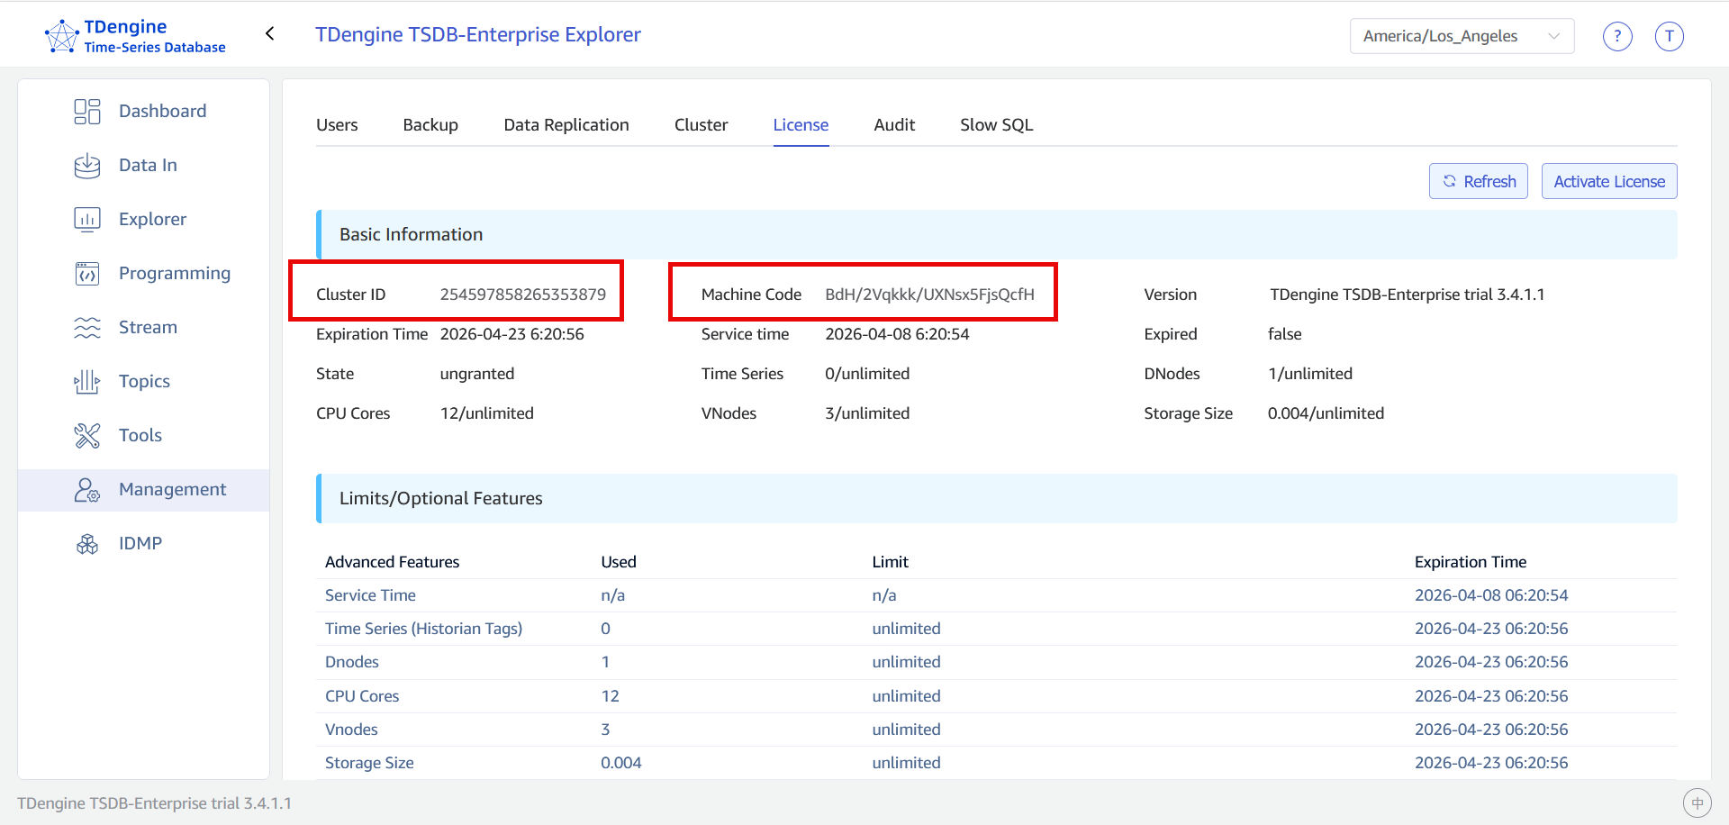Open Topics via its sidebar icon

[86, 382]
